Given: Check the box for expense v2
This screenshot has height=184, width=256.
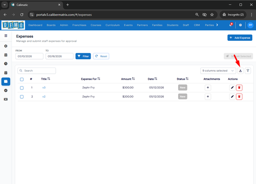Looking at the screenshot, I should click(22, 97).
